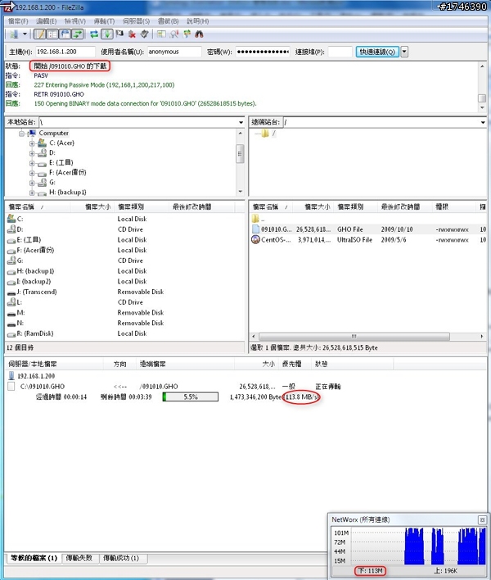Screen dimensions: 491x580
Task: Select the 192.168.1.200 server queue icon
Action: [x=11, y=376]
